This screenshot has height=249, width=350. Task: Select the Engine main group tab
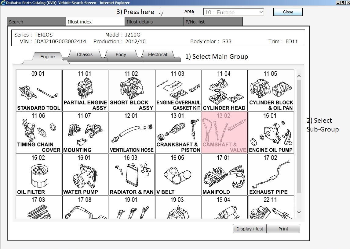pyautogui.click(x=47, y=57)
